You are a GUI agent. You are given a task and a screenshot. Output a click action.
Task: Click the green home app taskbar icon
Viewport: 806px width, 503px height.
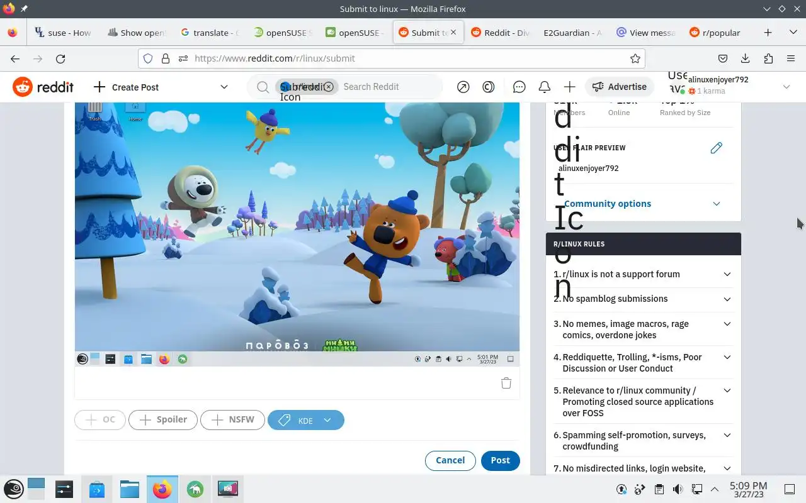(x=195, y=489)
